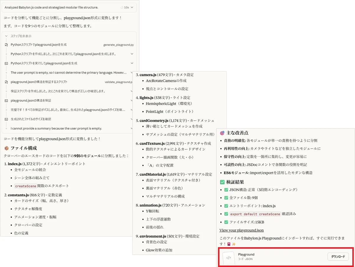Click the terminal icon for playground.json構造を検証
Image resolution: width=355 pixels, height=267 pixels.
tap(6, 101)
